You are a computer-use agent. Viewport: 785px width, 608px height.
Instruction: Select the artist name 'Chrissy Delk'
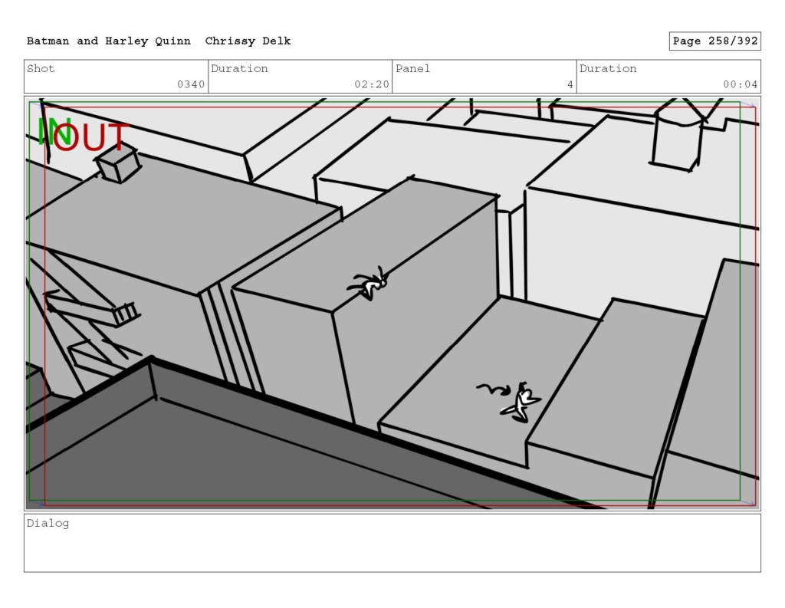tap(248, 41)
